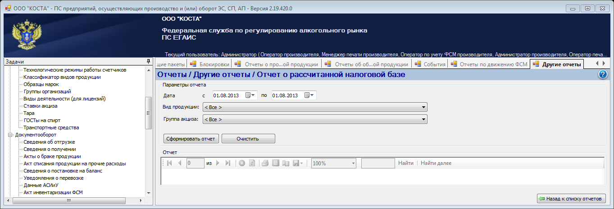
Task: Switch to Отчеты о про...ой продукции tab
Action: click(x=277, y=64)
